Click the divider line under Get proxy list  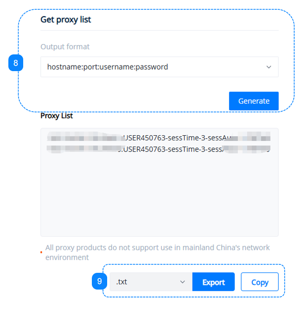(x=159, y=31)
